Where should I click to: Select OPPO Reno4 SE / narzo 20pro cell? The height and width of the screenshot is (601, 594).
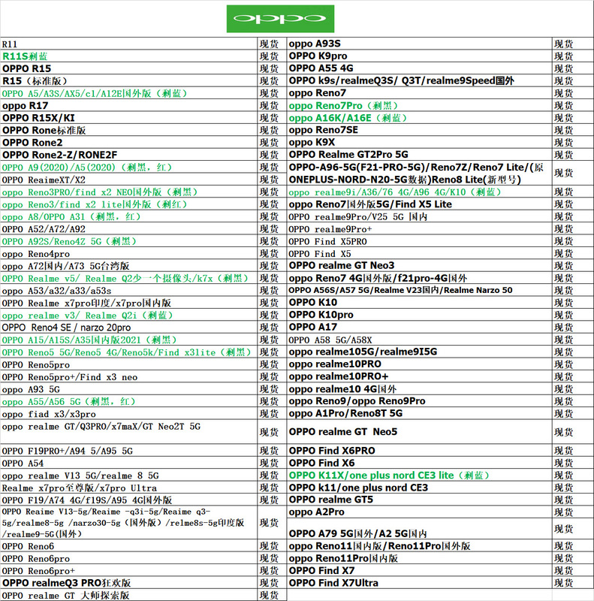pos(128,328)
